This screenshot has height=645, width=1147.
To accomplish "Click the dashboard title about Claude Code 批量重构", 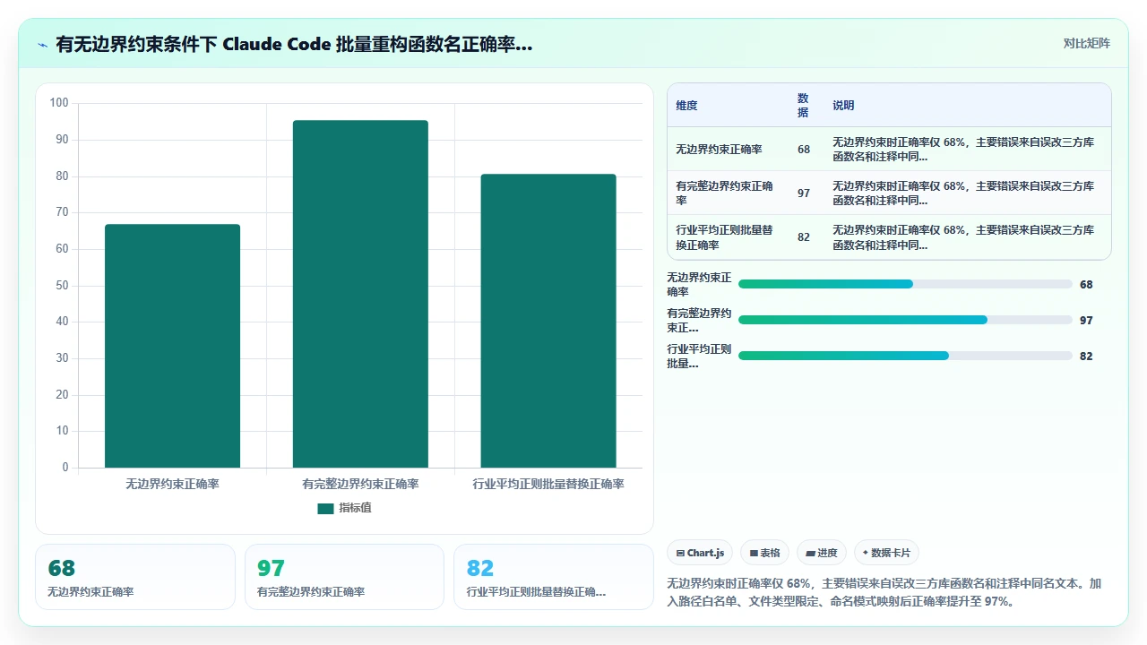I will [x=294, y=45].
